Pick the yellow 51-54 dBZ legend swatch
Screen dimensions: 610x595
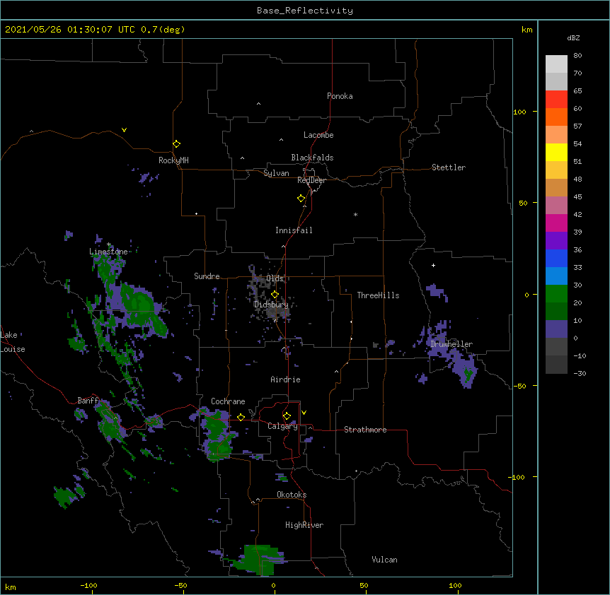tap(556, 152)
